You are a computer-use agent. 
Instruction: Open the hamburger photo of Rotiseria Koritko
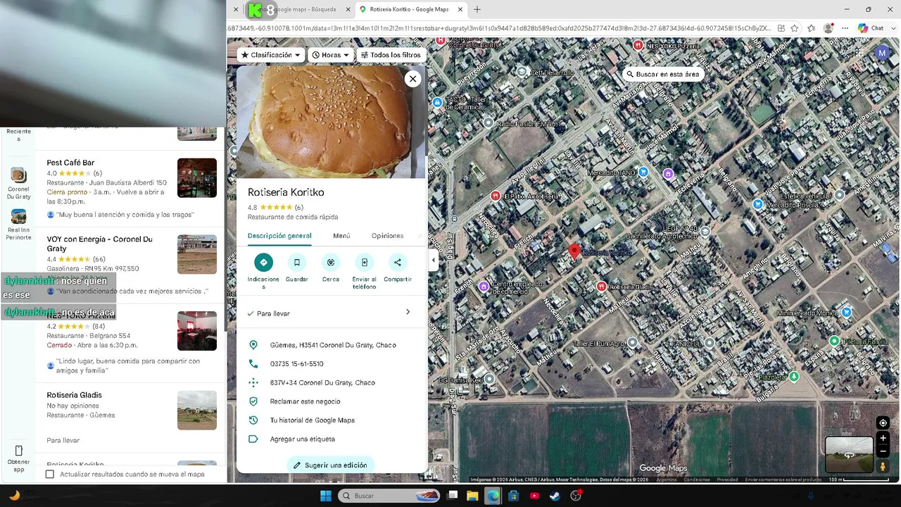[x=329, y=122]
